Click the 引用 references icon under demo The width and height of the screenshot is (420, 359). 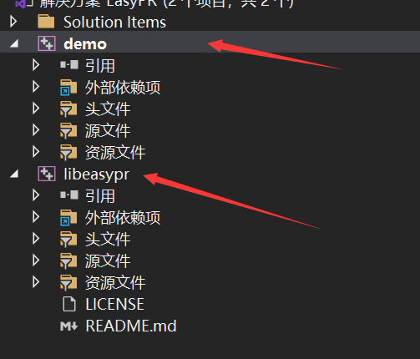(69, 65)
